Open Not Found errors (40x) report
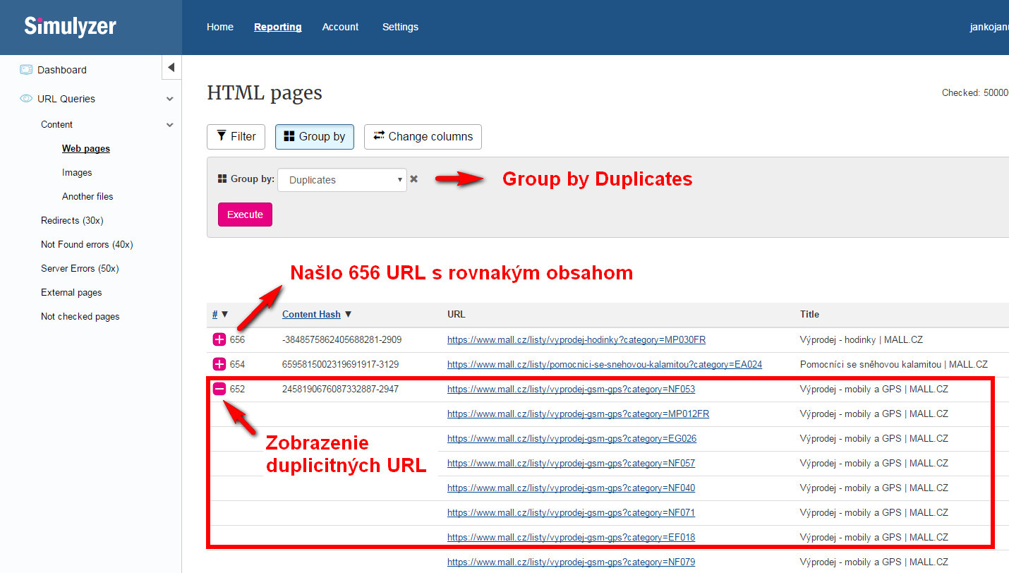 pos(87,244)
